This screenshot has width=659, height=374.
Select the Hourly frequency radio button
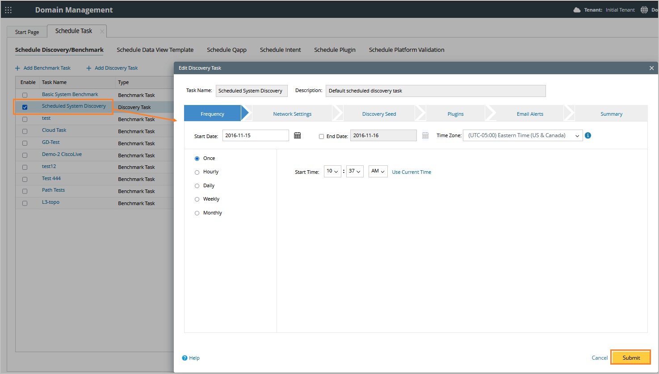[x=197, y=172]
